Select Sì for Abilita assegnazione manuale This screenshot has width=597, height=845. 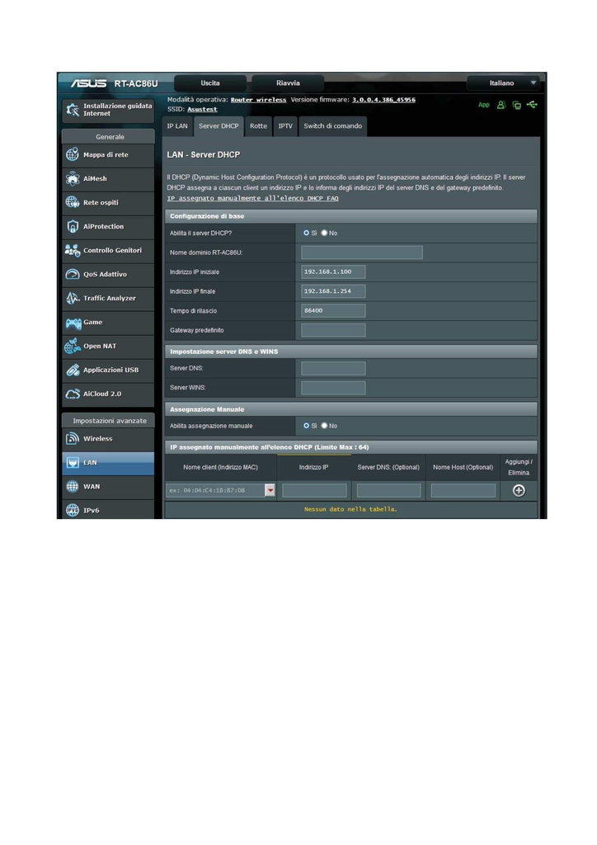[x=306, y=426]
